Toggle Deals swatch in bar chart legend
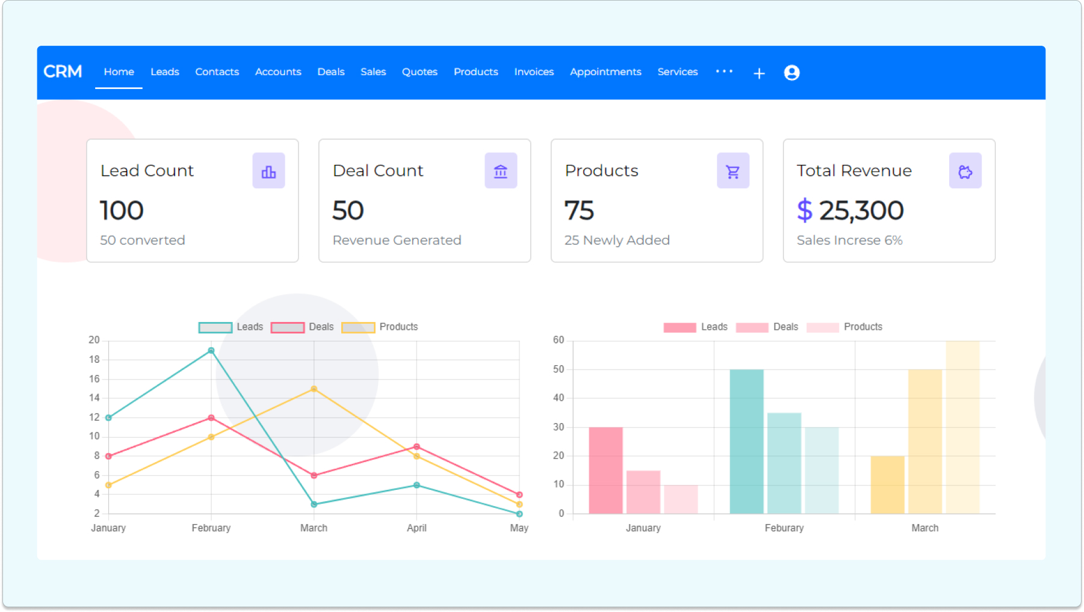The image size is (1084, 612). 752,327
